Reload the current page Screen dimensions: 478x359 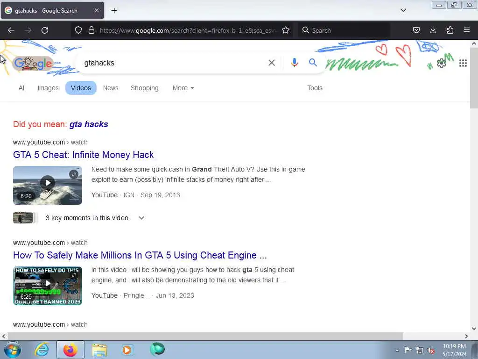click(x=45, y=30)
